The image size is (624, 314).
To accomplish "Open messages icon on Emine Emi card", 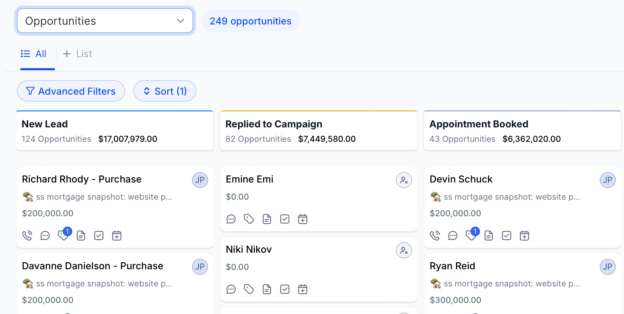I will pos(231,219).
